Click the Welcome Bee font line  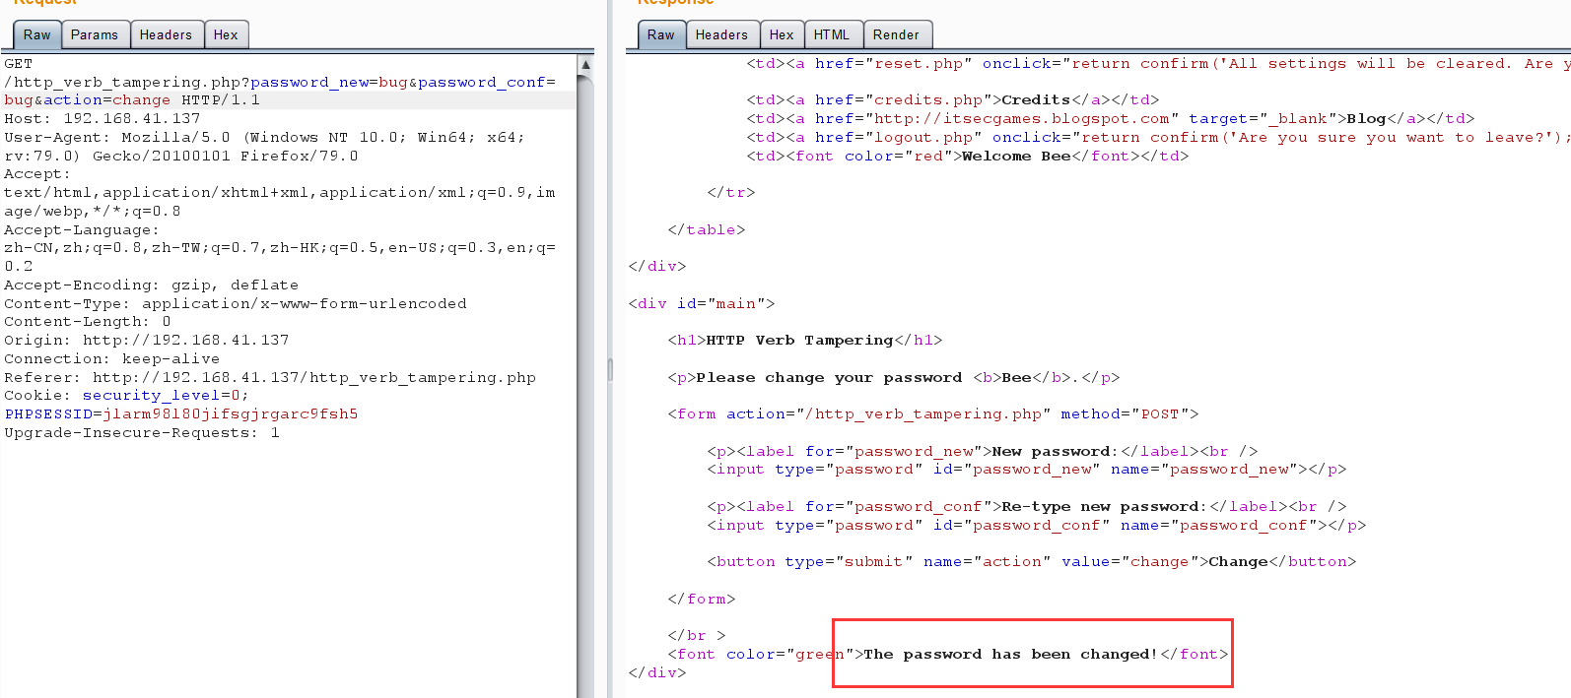point(968,156)
